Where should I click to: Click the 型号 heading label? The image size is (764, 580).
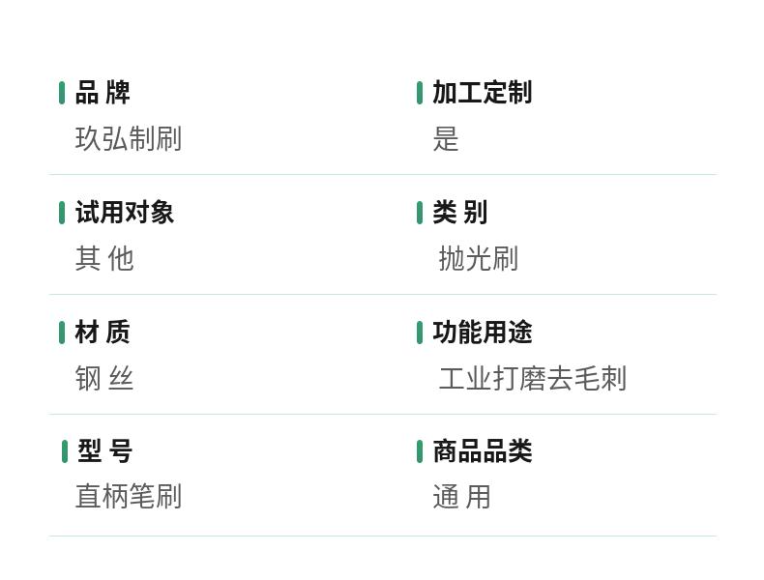[105, 451]
